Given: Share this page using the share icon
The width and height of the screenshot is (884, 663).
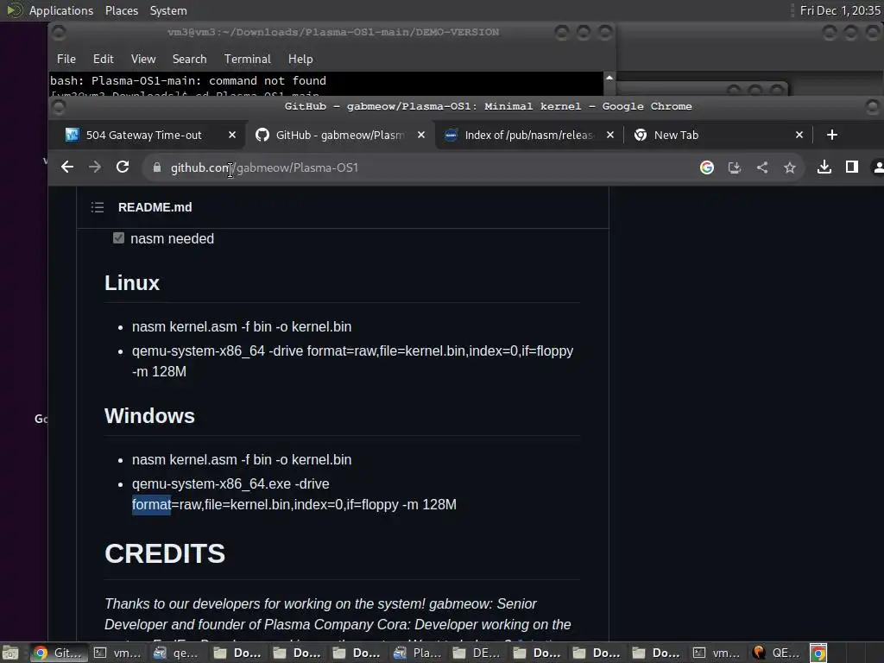Looking at the screenshot, I should click(761, 167).
